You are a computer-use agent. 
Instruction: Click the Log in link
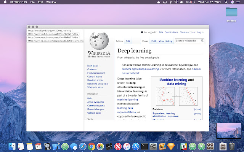click(x=200, y=32)
